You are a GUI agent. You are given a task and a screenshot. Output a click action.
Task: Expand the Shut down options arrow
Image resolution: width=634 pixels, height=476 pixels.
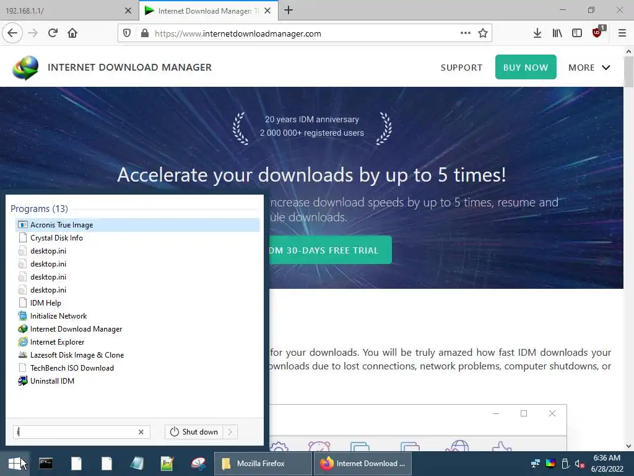[x=230, y=432]
